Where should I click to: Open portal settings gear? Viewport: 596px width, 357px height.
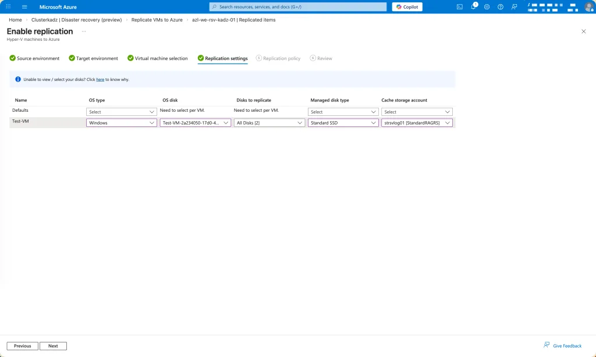pyautogui.click(x=487, y=7)
